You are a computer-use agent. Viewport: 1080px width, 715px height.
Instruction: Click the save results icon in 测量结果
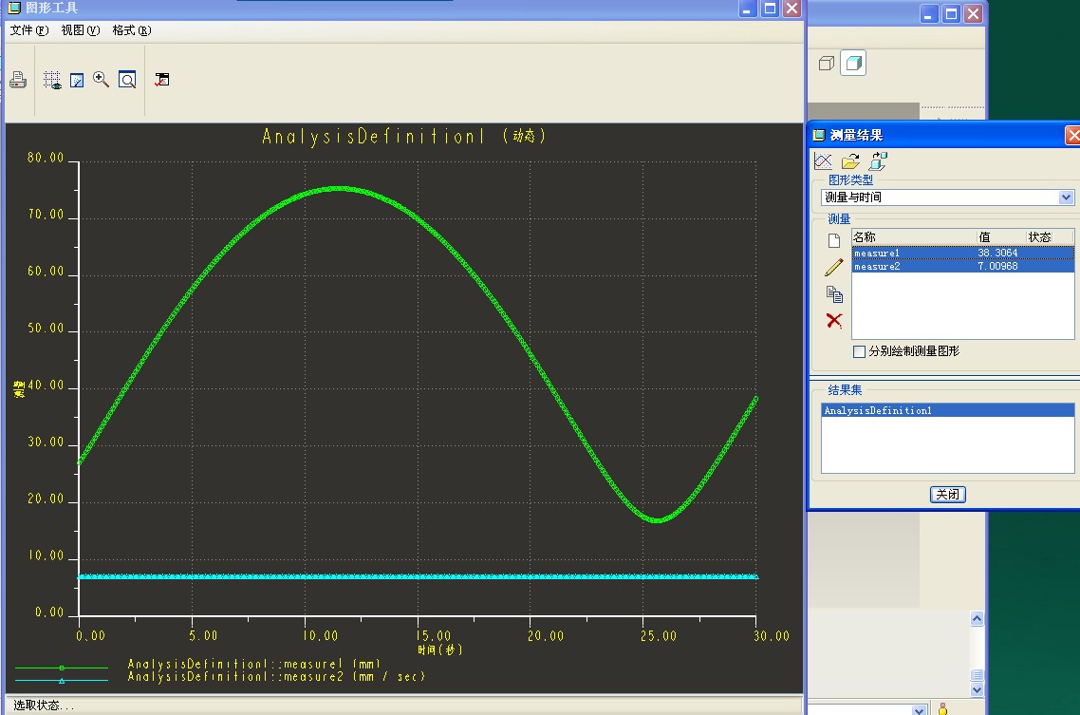(878, 161)
